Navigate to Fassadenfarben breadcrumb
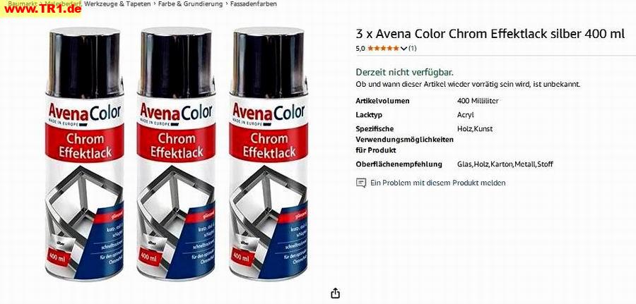This screenshot has width=636, height=304. click(x=254, y=4)
